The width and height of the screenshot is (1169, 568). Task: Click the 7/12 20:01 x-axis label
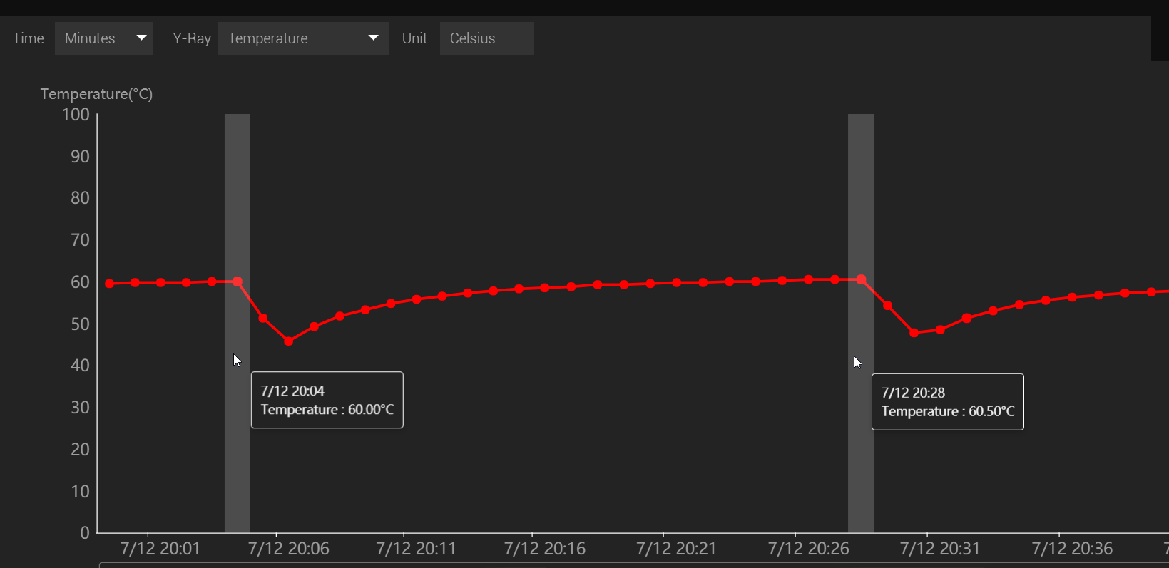tap(160, 549)
